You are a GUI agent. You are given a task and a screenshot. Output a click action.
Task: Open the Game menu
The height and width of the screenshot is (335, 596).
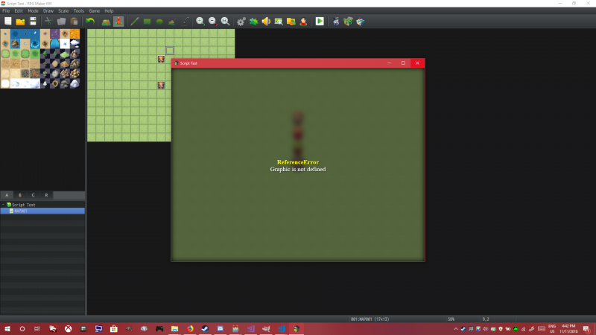pyautogui.click(x=95, y=11)
